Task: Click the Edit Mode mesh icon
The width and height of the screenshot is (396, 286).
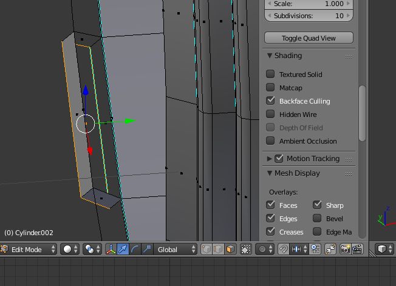Action: [x=4, y=249]
